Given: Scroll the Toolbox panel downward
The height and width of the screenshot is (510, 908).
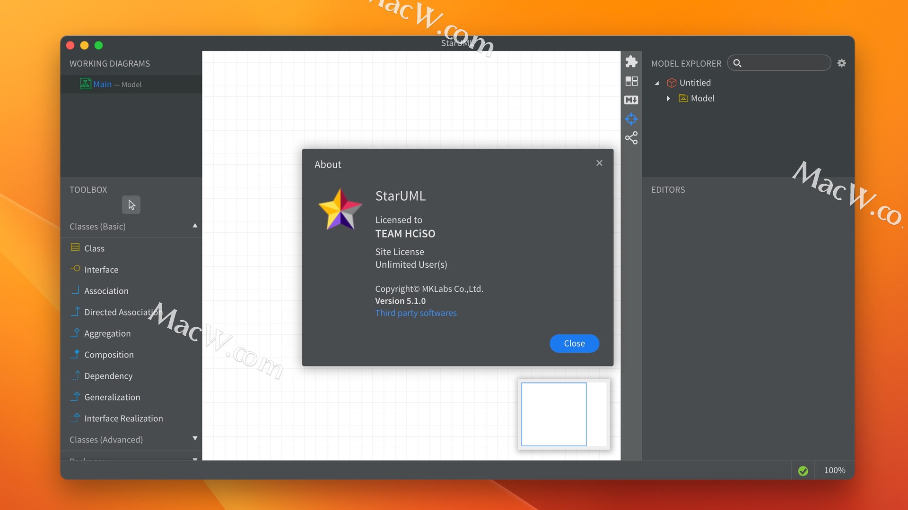Looking at the screenshot, I should (194, 457).
